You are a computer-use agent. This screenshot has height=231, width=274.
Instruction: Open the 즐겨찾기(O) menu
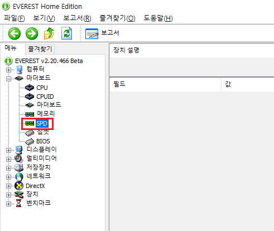[117, 18]
